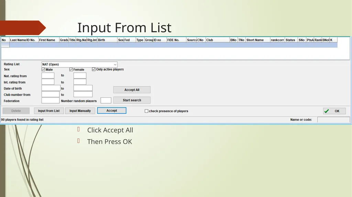Screen dimensions: 352x197
Task: Click the Birth column header
Action: [107, 40]
